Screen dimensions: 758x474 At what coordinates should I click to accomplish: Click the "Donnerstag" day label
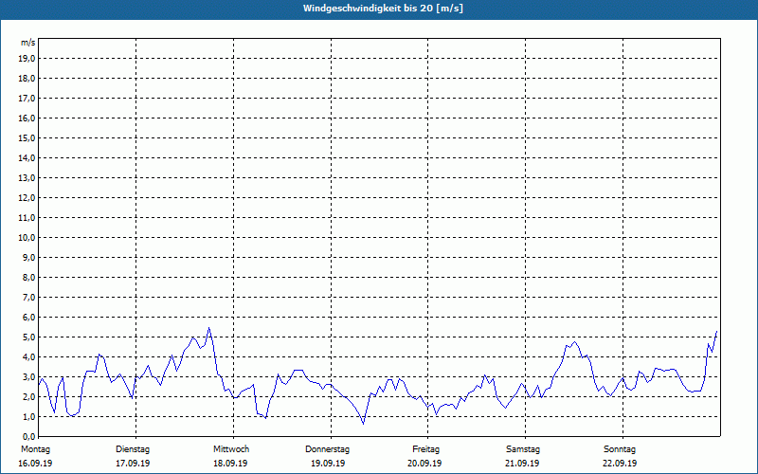327,449
